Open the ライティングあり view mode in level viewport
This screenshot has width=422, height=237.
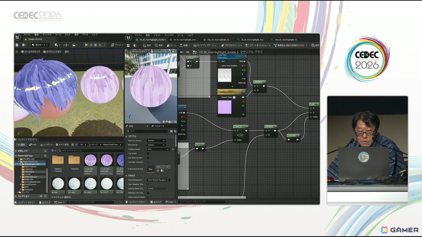click(x=52, y=52)
